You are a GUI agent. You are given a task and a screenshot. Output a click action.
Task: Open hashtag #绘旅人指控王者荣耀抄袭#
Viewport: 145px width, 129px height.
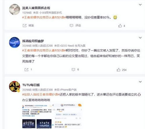(x=41, y=95)
